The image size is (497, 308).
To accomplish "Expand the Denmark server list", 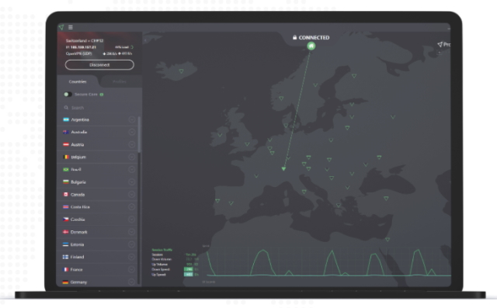I will point(132,232).
